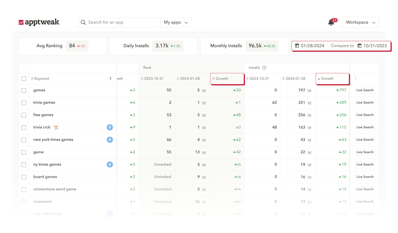This screenshot has height=233, width=398.
Task: Open the My apps dropdown
Action: point(176,22)
